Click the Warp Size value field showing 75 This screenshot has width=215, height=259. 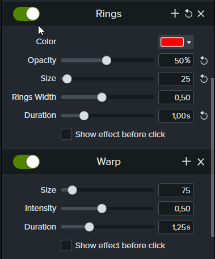(x=176, y=190)
